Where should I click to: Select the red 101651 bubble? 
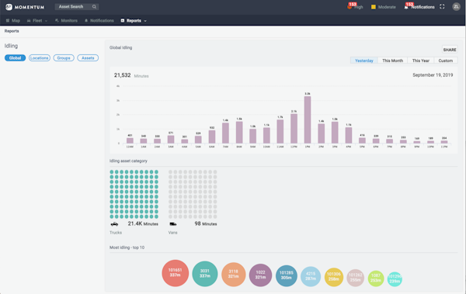[x=175, y=273]
